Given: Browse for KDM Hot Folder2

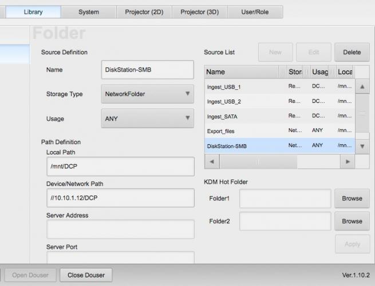Looking at the screenshot, I should 352,221.
